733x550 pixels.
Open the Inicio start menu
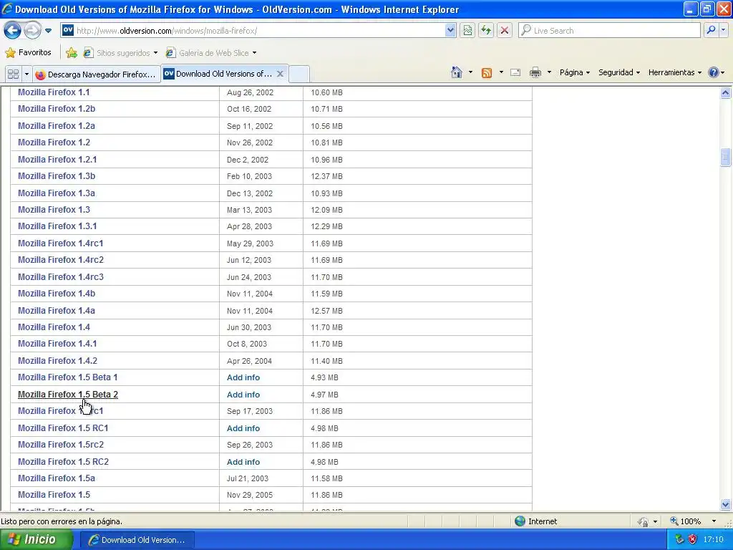pyautogui.click(x=36, y=539)
